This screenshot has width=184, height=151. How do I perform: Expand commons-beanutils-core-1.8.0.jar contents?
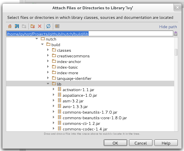(x=53, y=117)
